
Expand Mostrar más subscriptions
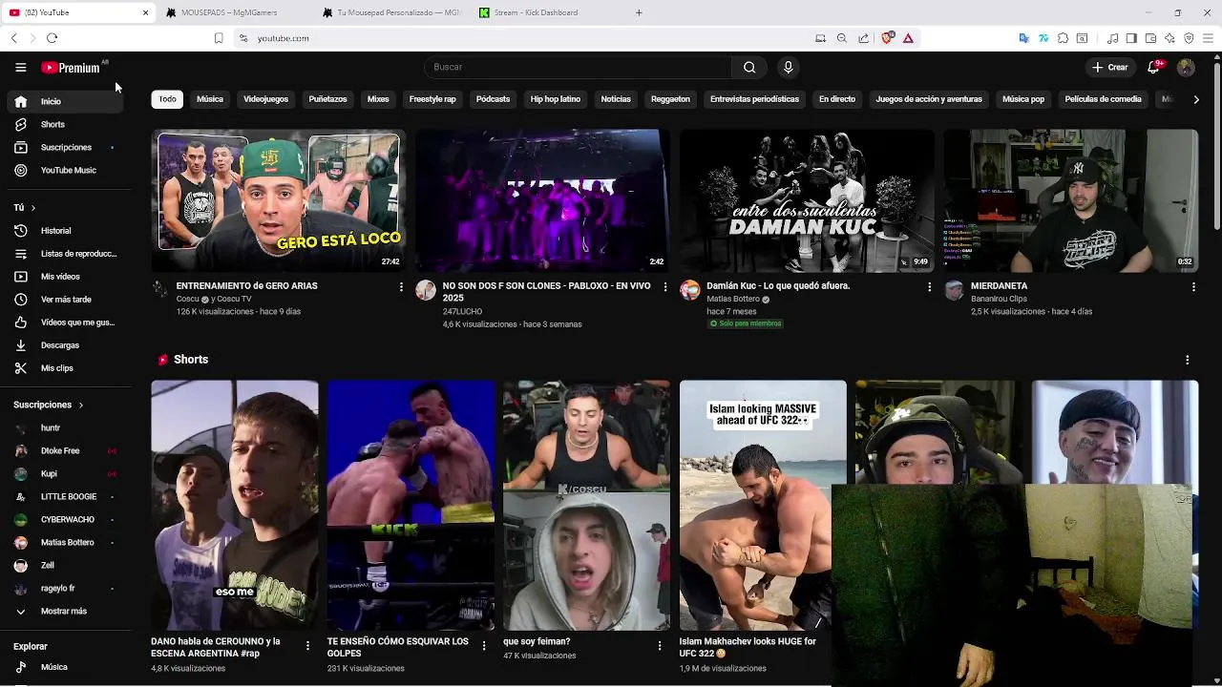coord(63,611)
